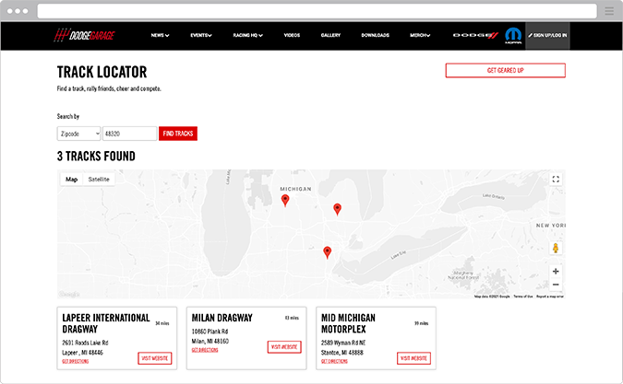
Task: Visit website for Mid Michigan Motorplex
Action: (413, 358)
